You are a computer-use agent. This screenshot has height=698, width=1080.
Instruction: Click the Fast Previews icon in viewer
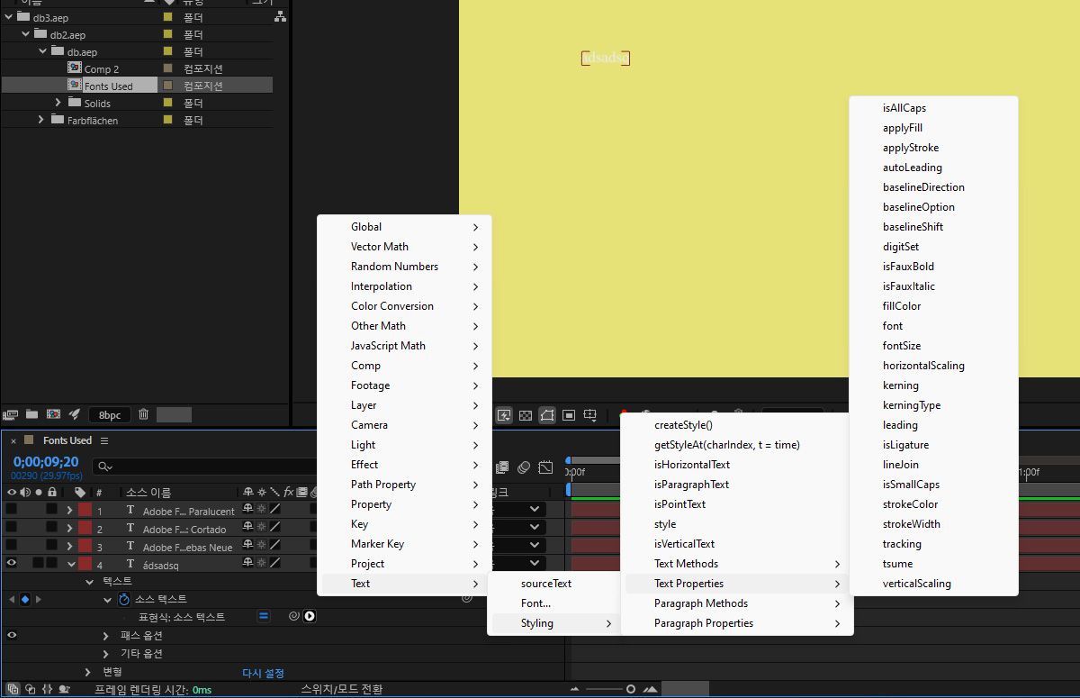pos(504,415)
